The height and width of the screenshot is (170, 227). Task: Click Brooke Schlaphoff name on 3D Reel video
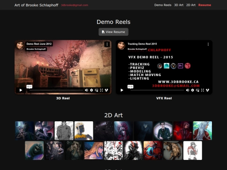tap(36, 49)
